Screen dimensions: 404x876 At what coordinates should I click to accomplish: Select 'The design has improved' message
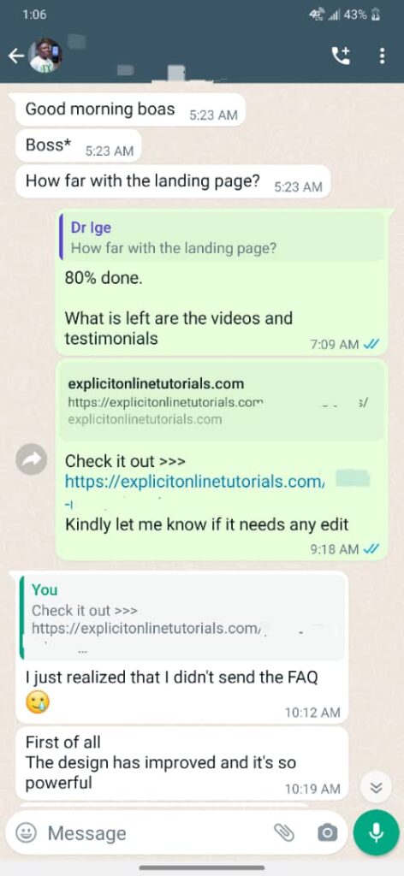[x=181, y=764]
